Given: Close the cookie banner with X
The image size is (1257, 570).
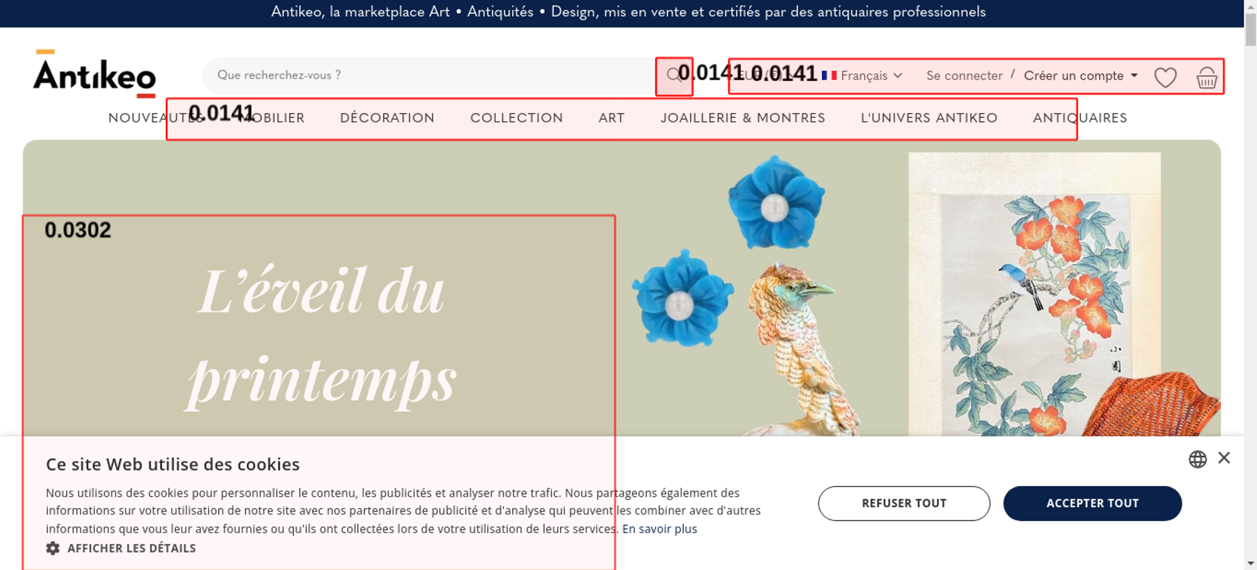Looking at the screenshot, I should click(x=1224, y=458).
